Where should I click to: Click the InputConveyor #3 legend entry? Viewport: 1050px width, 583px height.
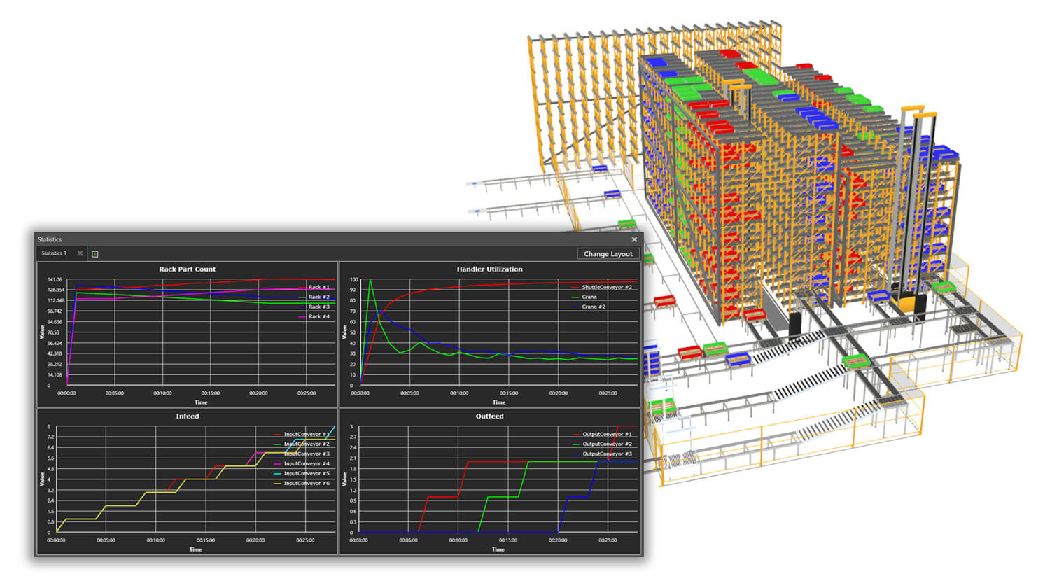[x=302, y=454]
